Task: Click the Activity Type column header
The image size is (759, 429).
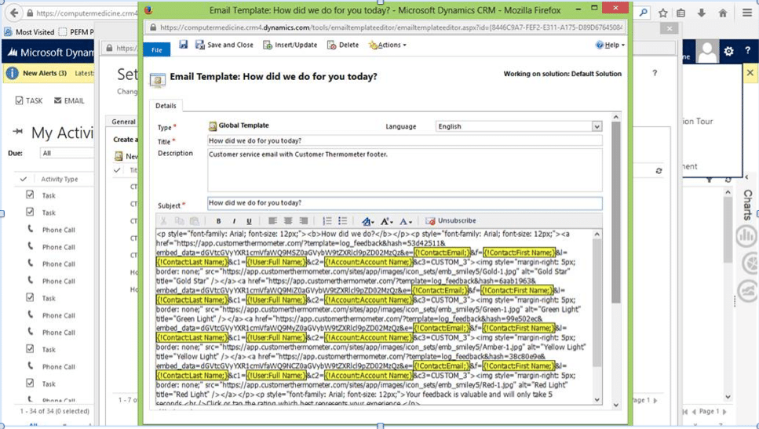Action: point(60,179)
